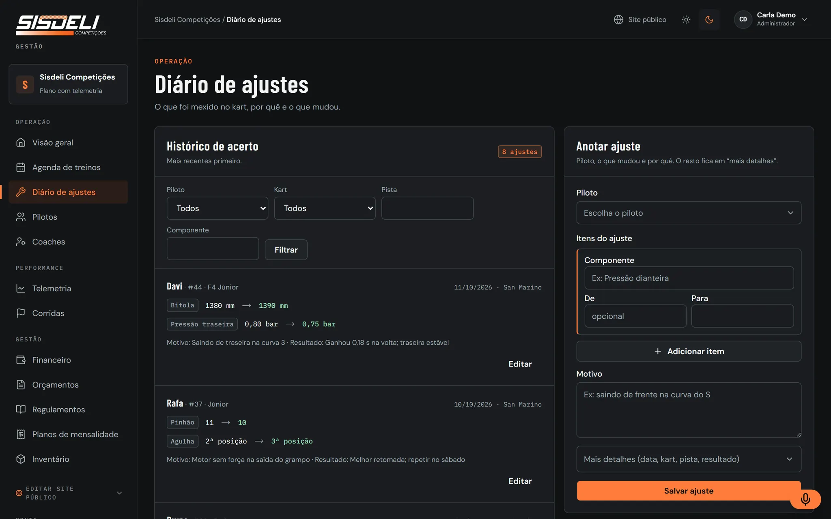Go to Regulamentos menu item
831x519 pixels.
[68, 409]
